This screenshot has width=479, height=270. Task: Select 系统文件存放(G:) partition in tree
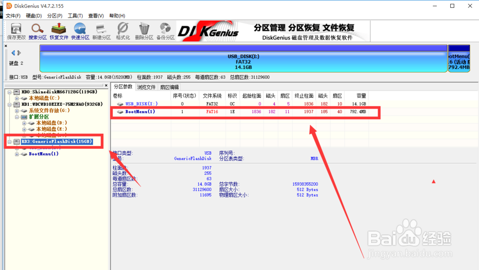(49, 111)
